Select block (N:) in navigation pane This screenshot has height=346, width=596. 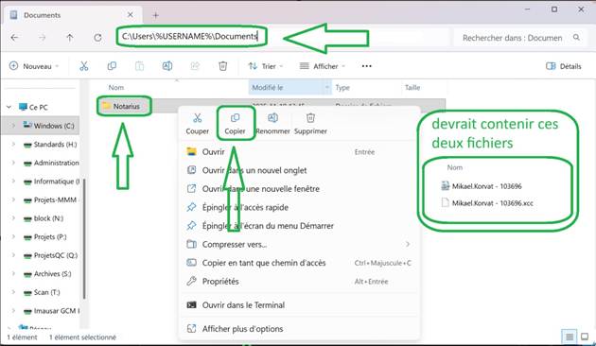(x=48, y=218)
